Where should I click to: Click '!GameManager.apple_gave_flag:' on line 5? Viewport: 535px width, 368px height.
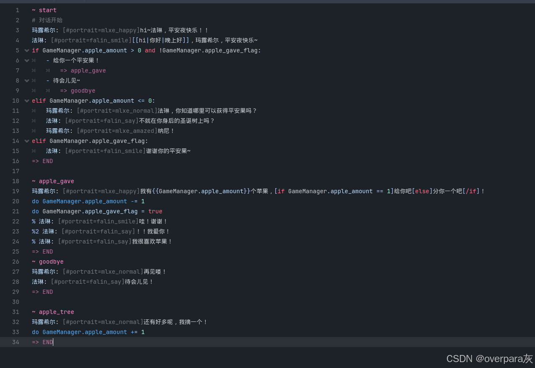click(x=210, y=50)
